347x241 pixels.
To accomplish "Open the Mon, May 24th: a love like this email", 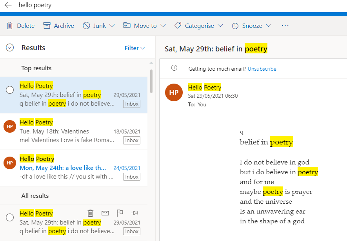I will tap(74, 168).
